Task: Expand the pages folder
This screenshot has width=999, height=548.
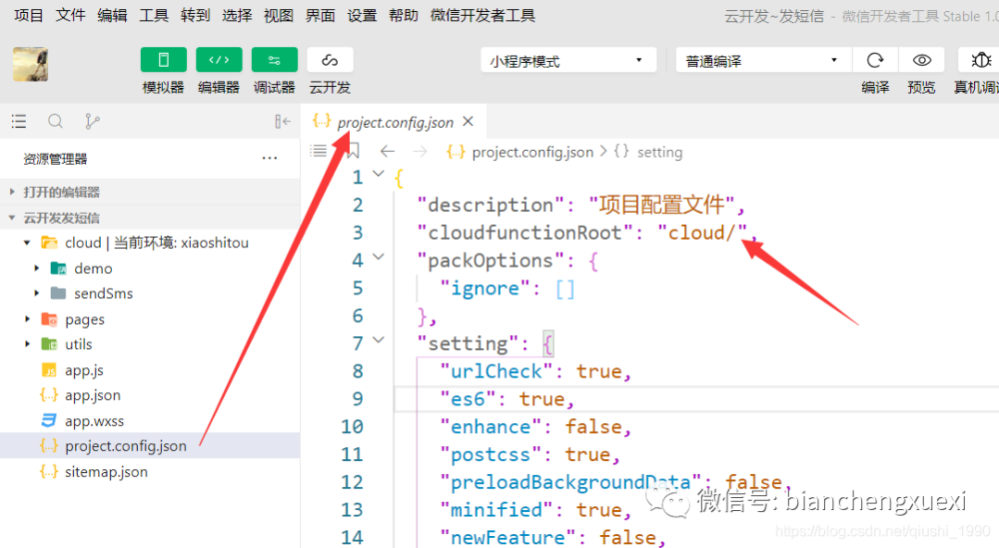Action: pos(27,318)
